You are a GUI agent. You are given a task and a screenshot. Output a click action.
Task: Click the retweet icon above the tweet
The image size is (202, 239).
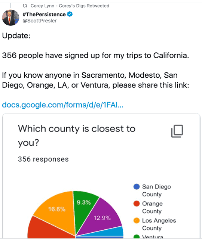[25, 6]
